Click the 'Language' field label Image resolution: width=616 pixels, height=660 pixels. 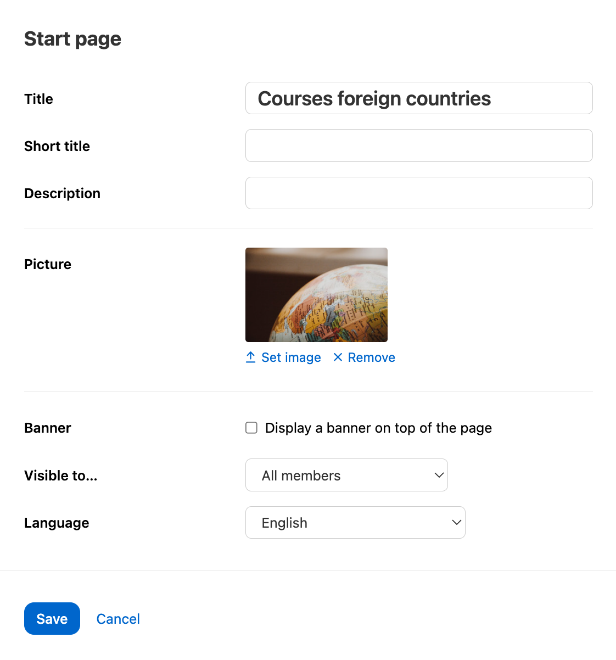tap(57, 523)
